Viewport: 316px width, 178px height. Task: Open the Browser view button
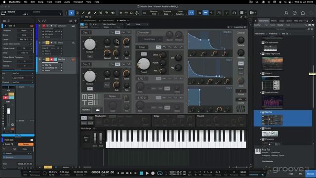[311, 174]
